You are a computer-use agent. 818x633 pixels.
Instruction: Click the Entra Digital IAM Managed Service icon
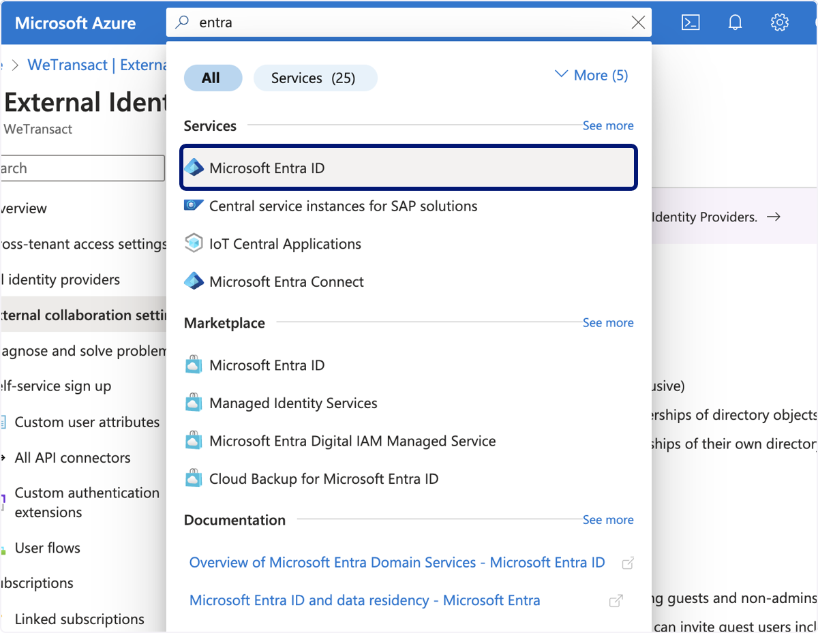coord(194,441)
